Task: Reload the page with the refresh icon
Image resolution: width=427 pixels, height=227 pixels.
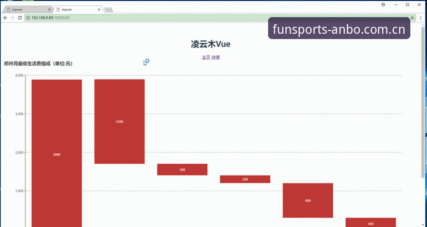Action: (x=20, y=18)
